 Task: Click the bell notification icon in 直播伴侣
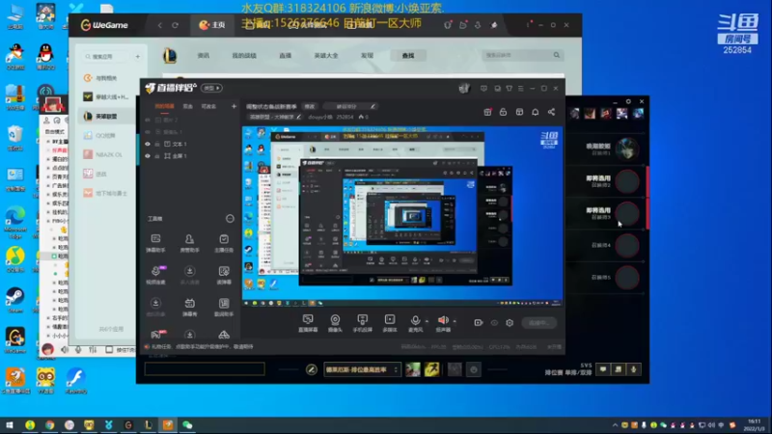536,112
